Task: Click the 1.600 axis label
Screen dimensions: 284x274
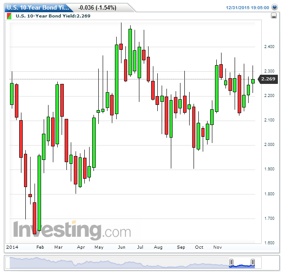Action: 269,243
